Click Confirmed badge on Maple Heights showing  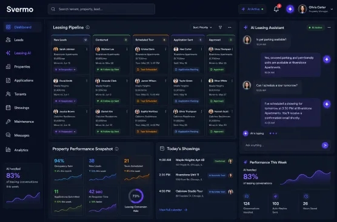219,161
